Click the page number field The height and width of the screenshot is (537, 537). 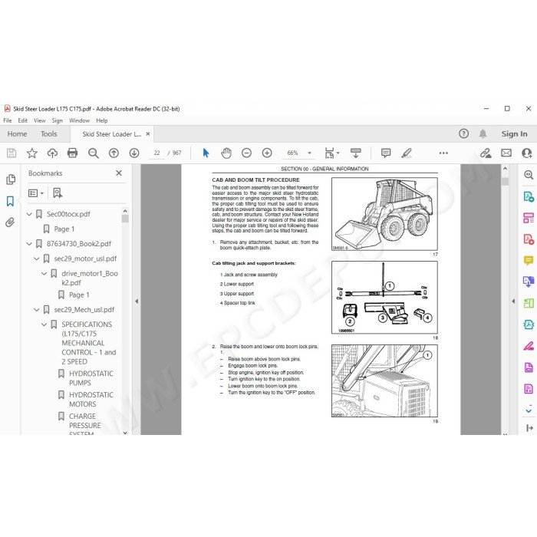156,153
